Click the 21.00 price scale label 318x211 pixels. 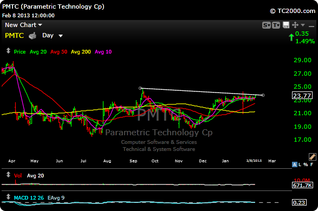302,113
